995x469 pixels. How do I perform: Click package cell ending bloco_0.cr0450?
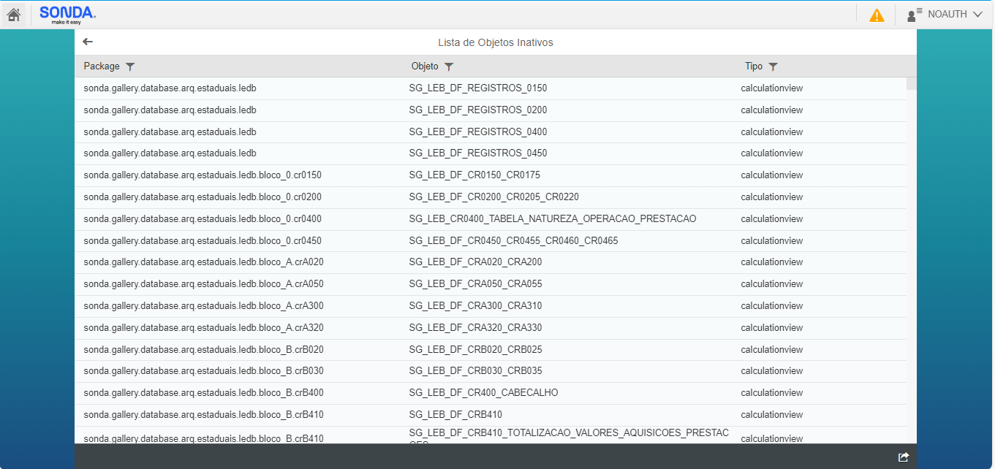pos(203,241)
